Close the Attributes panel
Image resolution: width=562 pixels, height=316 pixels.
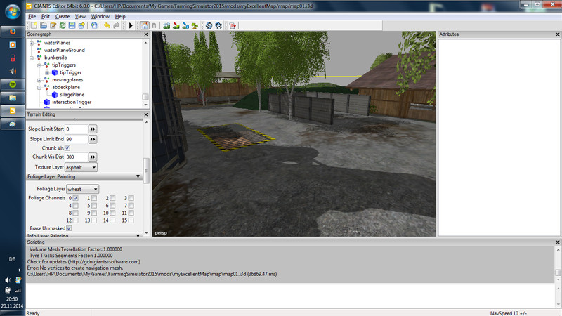point(558,34)
